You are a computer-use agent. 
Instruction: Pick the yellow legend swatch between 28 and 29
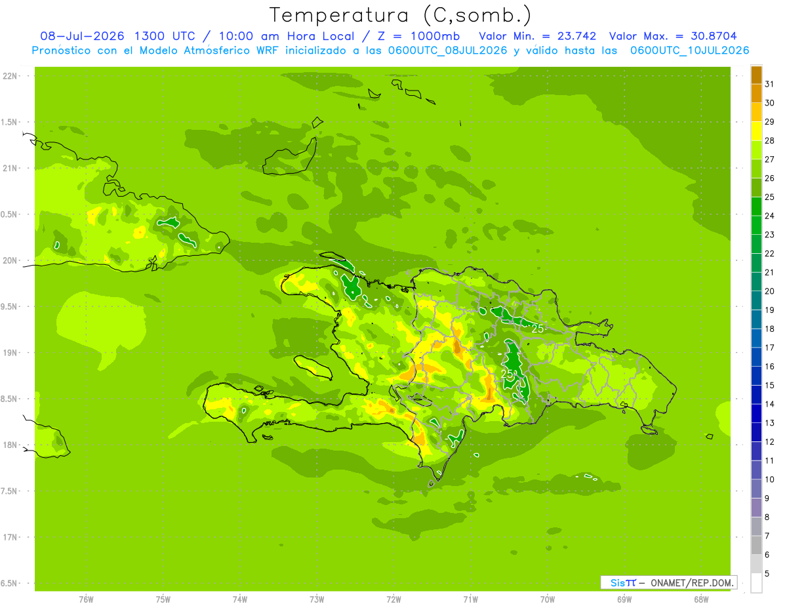(x=756, y=131)
